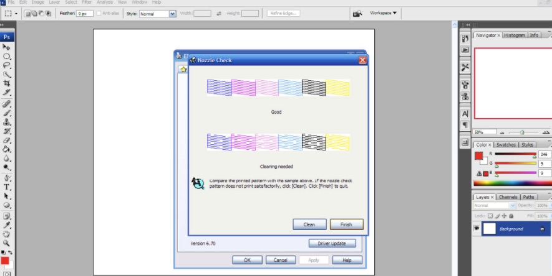Open the Filter menu
This screenshot has width=552, height=276.
tap(87, 2)
